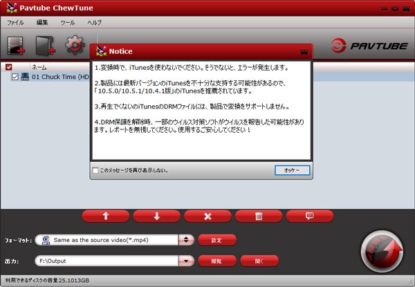
Task: Click the video file icon beside 01 Chuck Time
Action: [x=25, y=77]
